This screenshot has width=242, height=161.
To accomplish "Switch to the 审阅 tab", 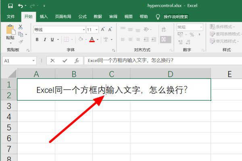I will pyautogui.click(x=113, y=17).
